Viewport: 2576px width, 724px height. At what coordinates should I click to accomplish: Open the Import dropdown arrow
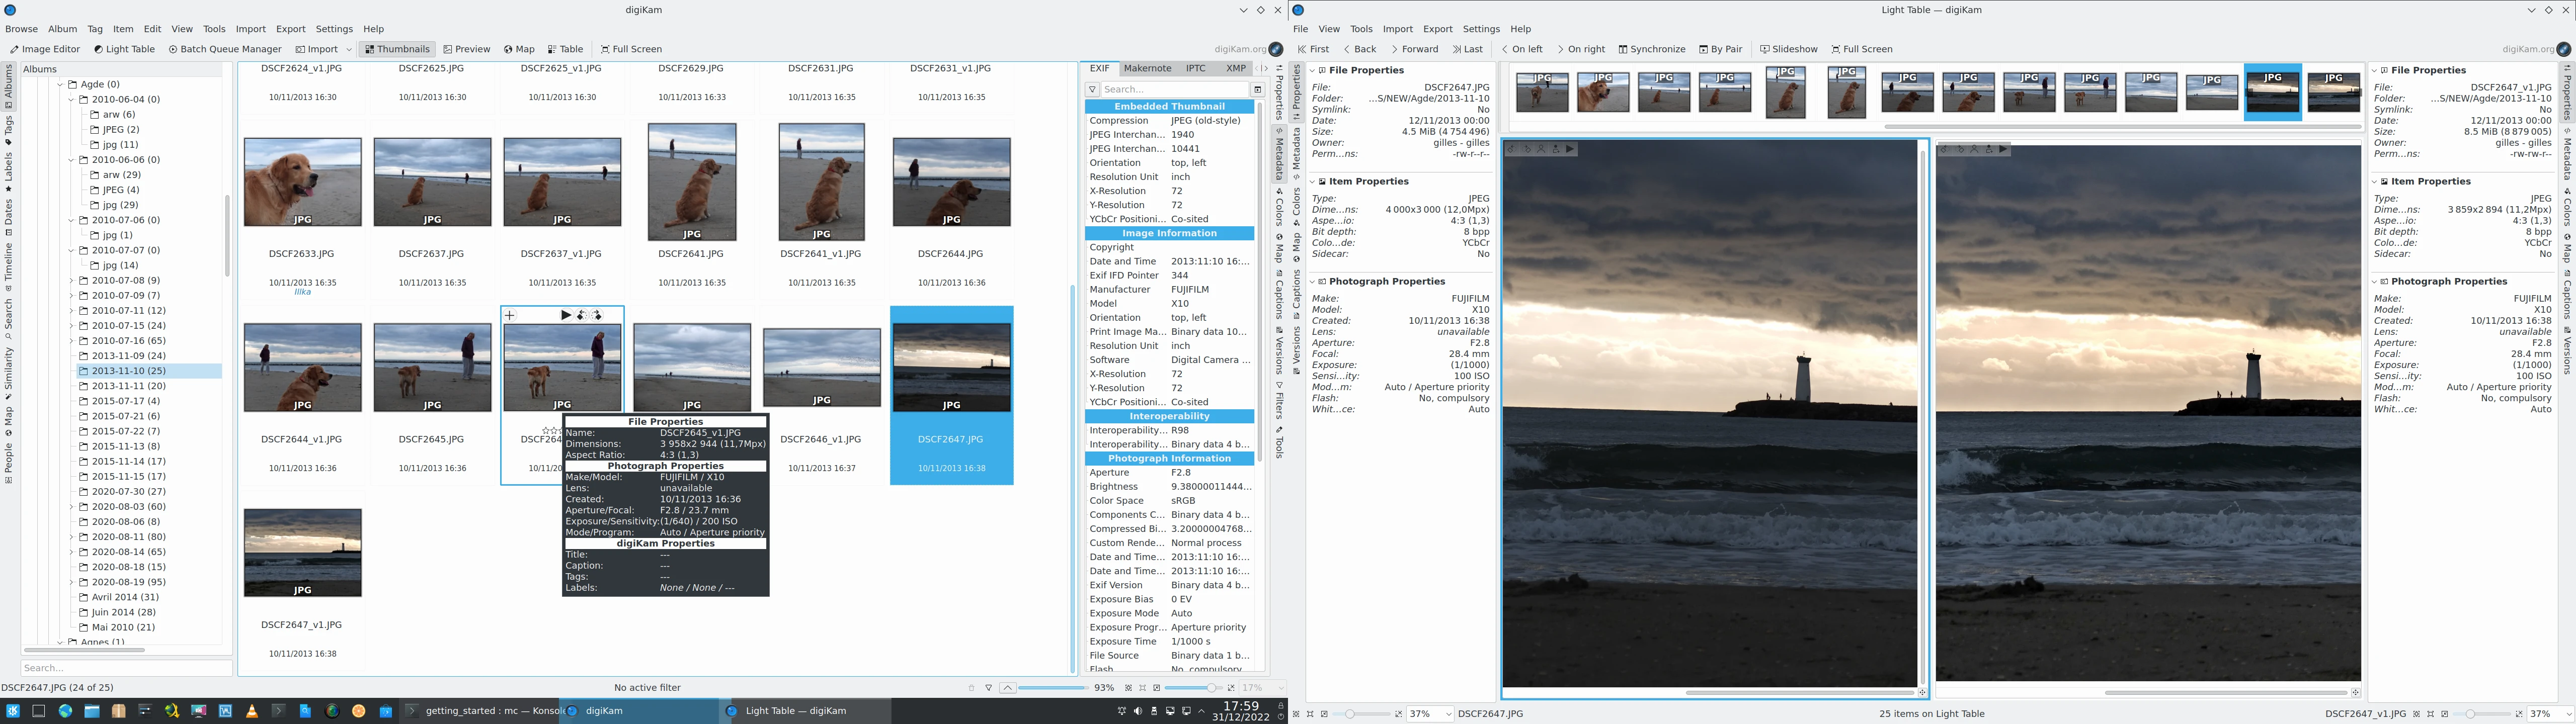349,49
